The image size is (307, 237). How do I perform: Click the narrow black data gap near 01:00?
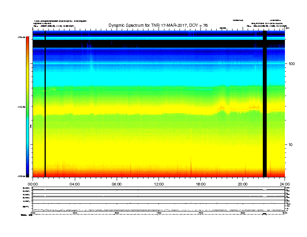tap(45, 104)
